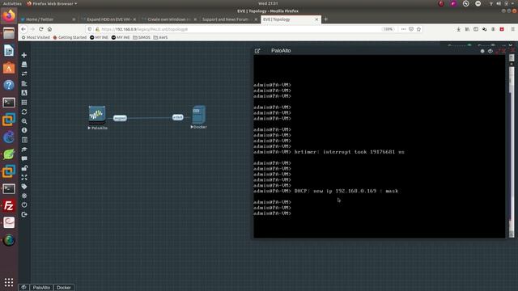Click the PaloAlto console vertical scrollbar
The image size is (518, 291).
(x=512, y=146)
